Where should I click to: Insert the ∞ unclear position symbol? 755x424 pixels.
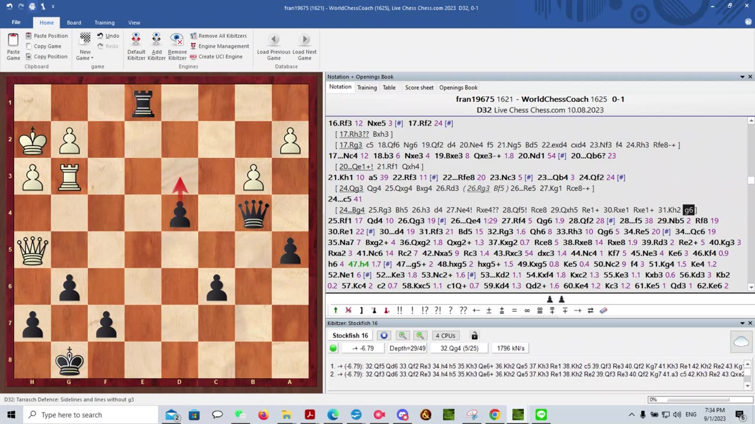coord(527,310)
